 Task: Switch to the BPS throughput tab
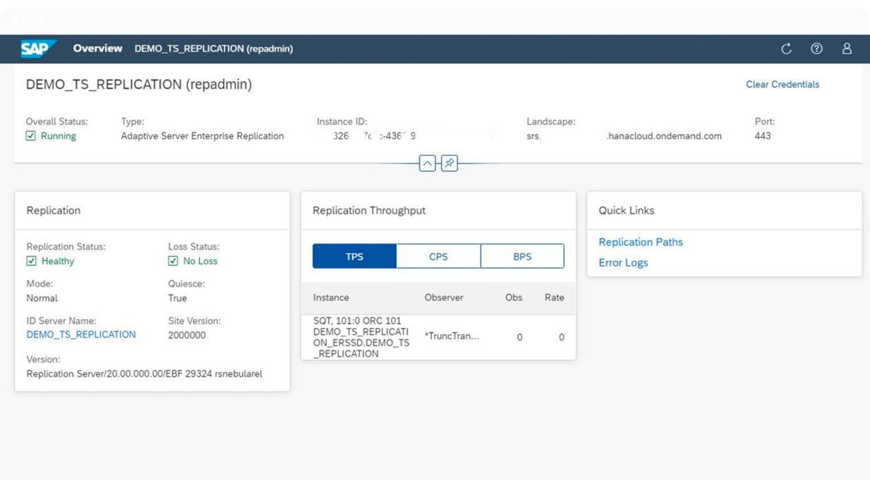tap(522, 256)
